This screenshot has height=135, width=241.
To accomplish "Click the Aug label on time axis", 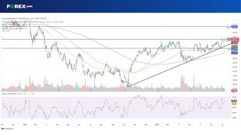I will click(x=101, y=124).
